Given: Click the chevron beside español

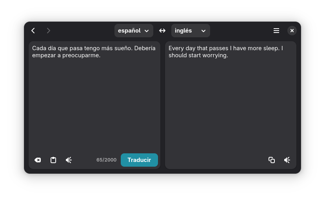Looking at the screenshot, I should 147,31.
